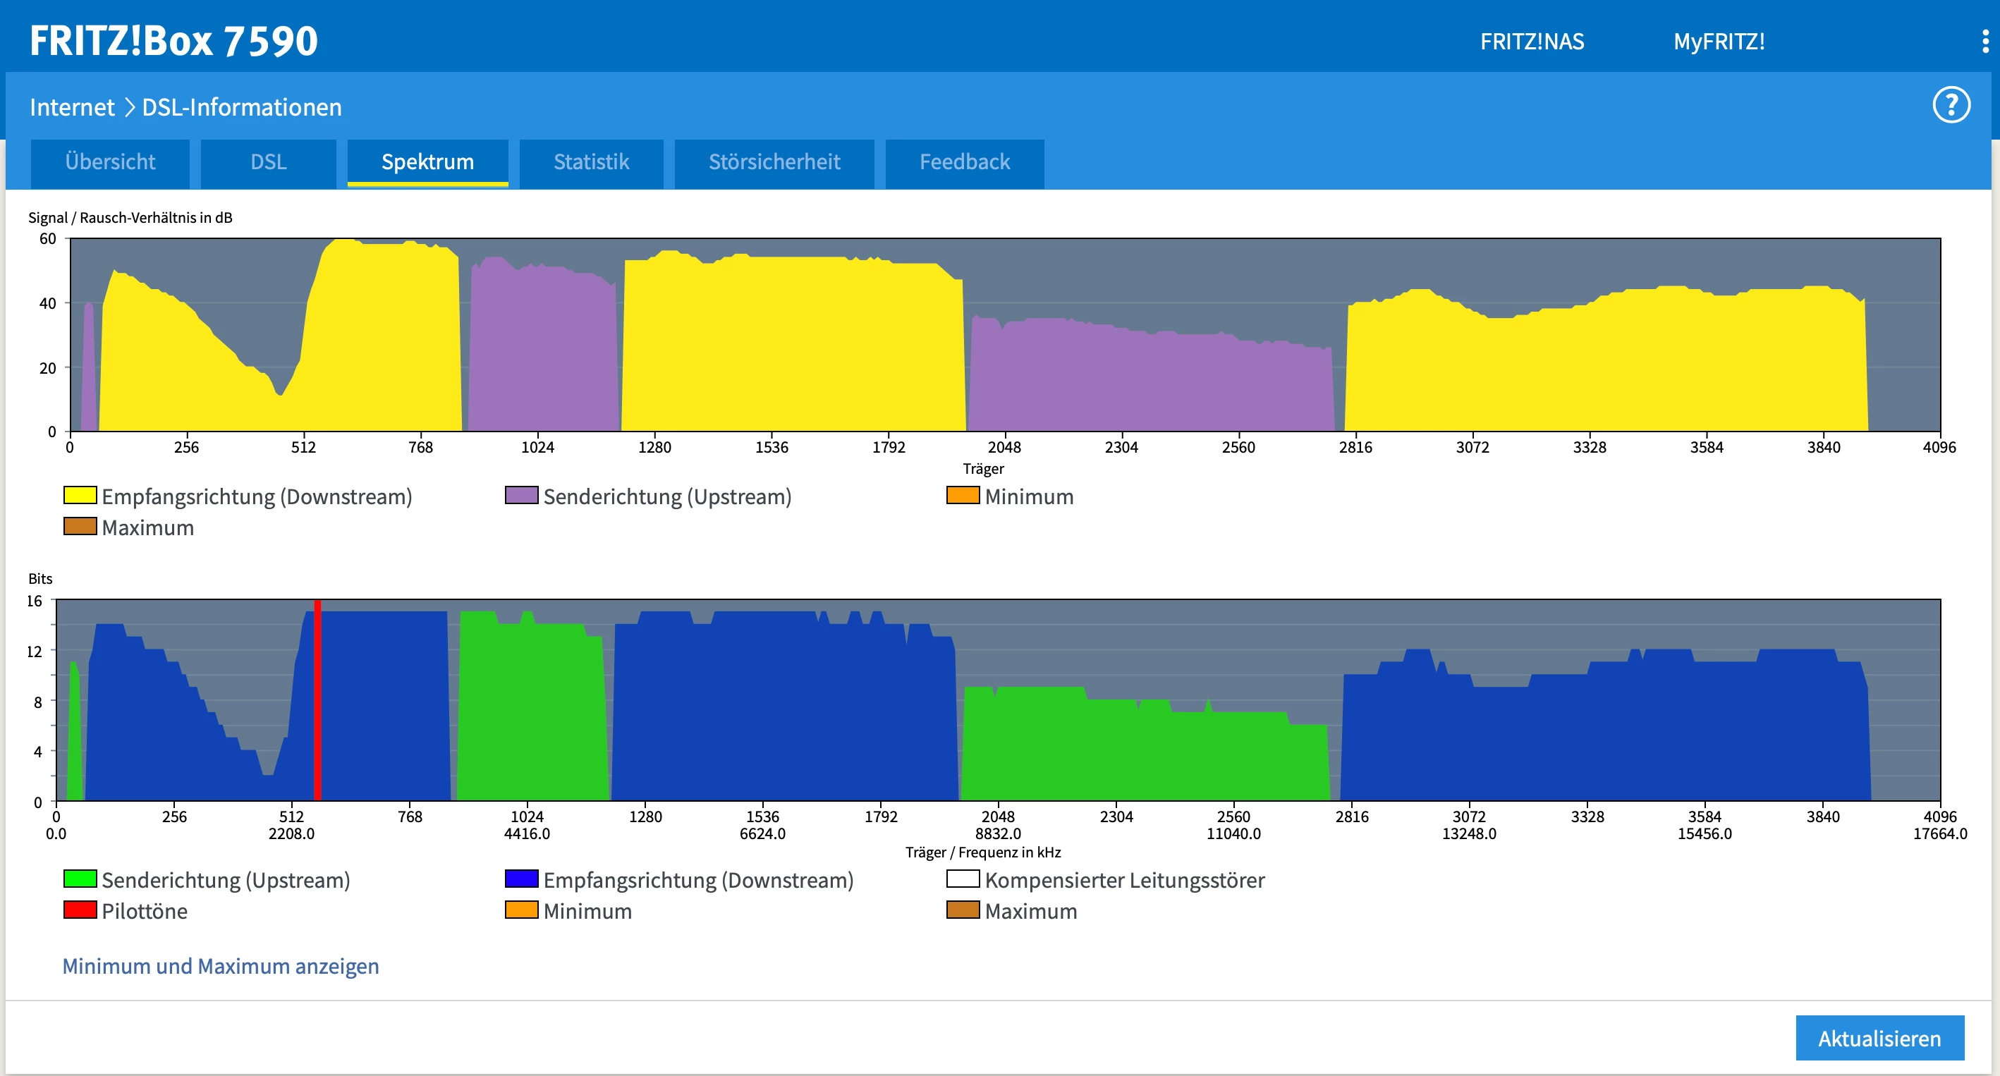The image size is (2000, 1076).
Task: Open the DSL tab
Action: [x=268, y=162]
